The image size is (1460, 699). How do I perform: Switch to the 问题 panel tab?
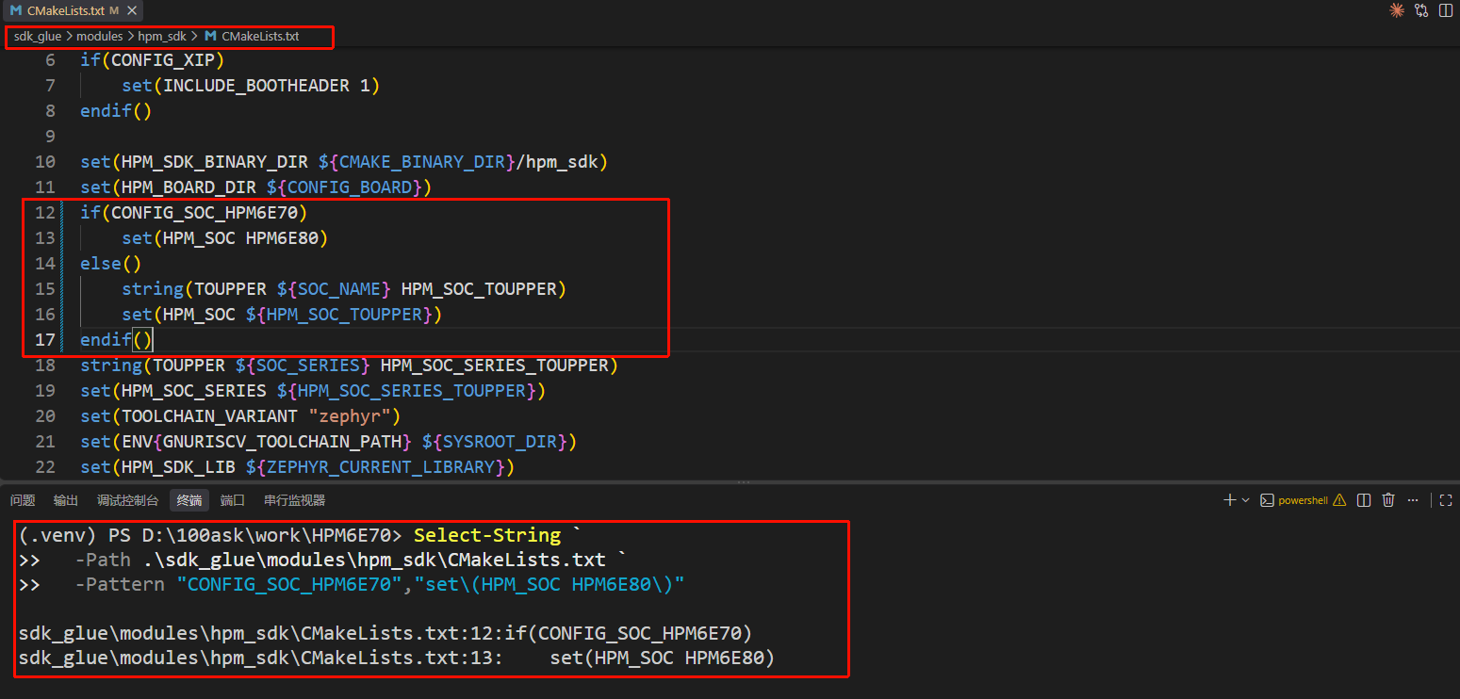pos(23,500)
